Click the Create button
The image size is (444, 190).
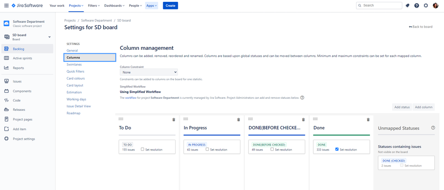[x=171, y=5]
